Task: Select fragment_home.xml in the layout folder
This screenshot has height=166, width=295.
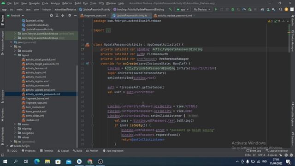Action: [x=37, y=98]
